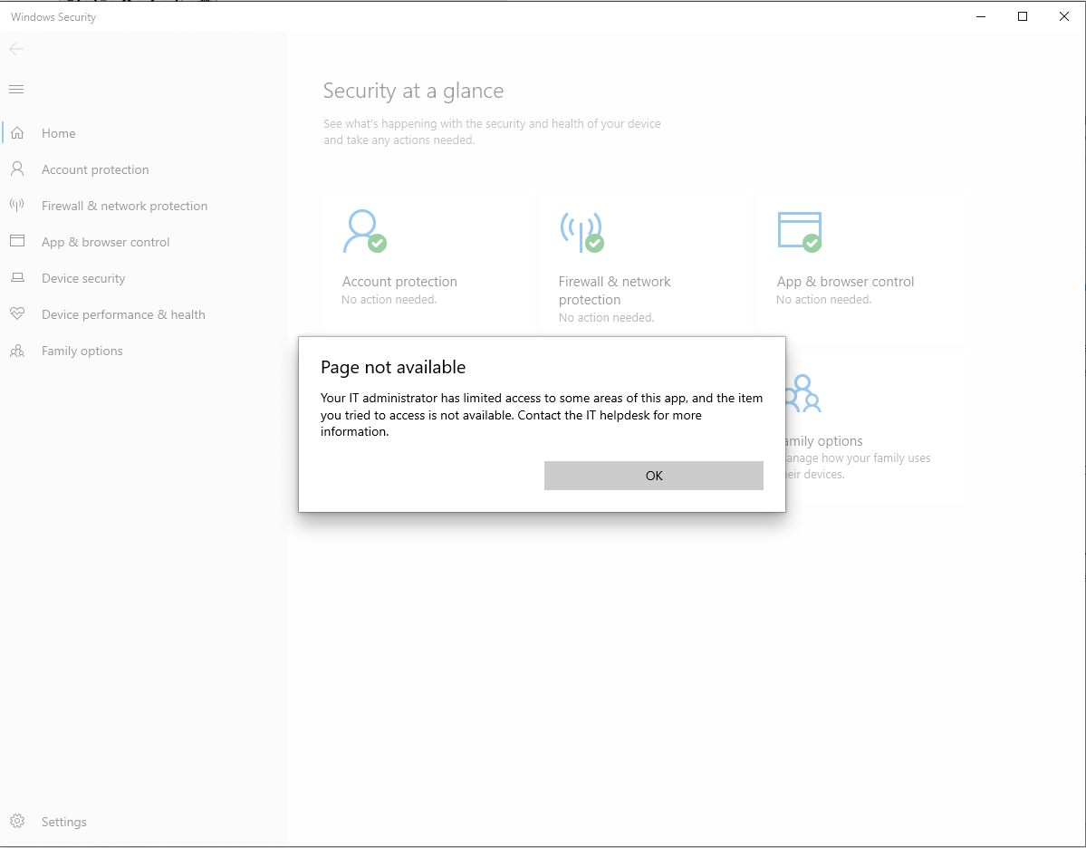1086x848 pixels.
Task: Open the App & browser control tile icon
Action: pos(800,231)
